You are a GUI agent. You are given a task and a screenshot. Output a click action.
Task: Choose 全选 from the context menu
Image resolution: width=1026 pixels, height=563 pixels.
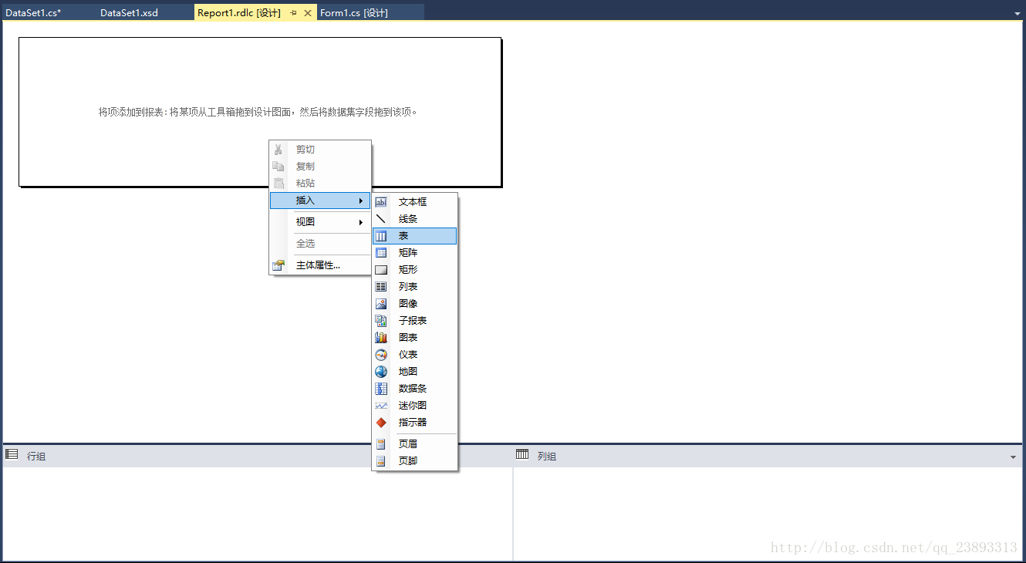[320, 244]
